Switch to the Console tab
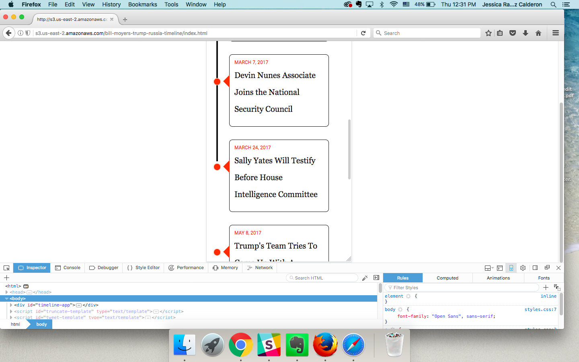This screenshot has height=362, width=579. click(68, 268)
